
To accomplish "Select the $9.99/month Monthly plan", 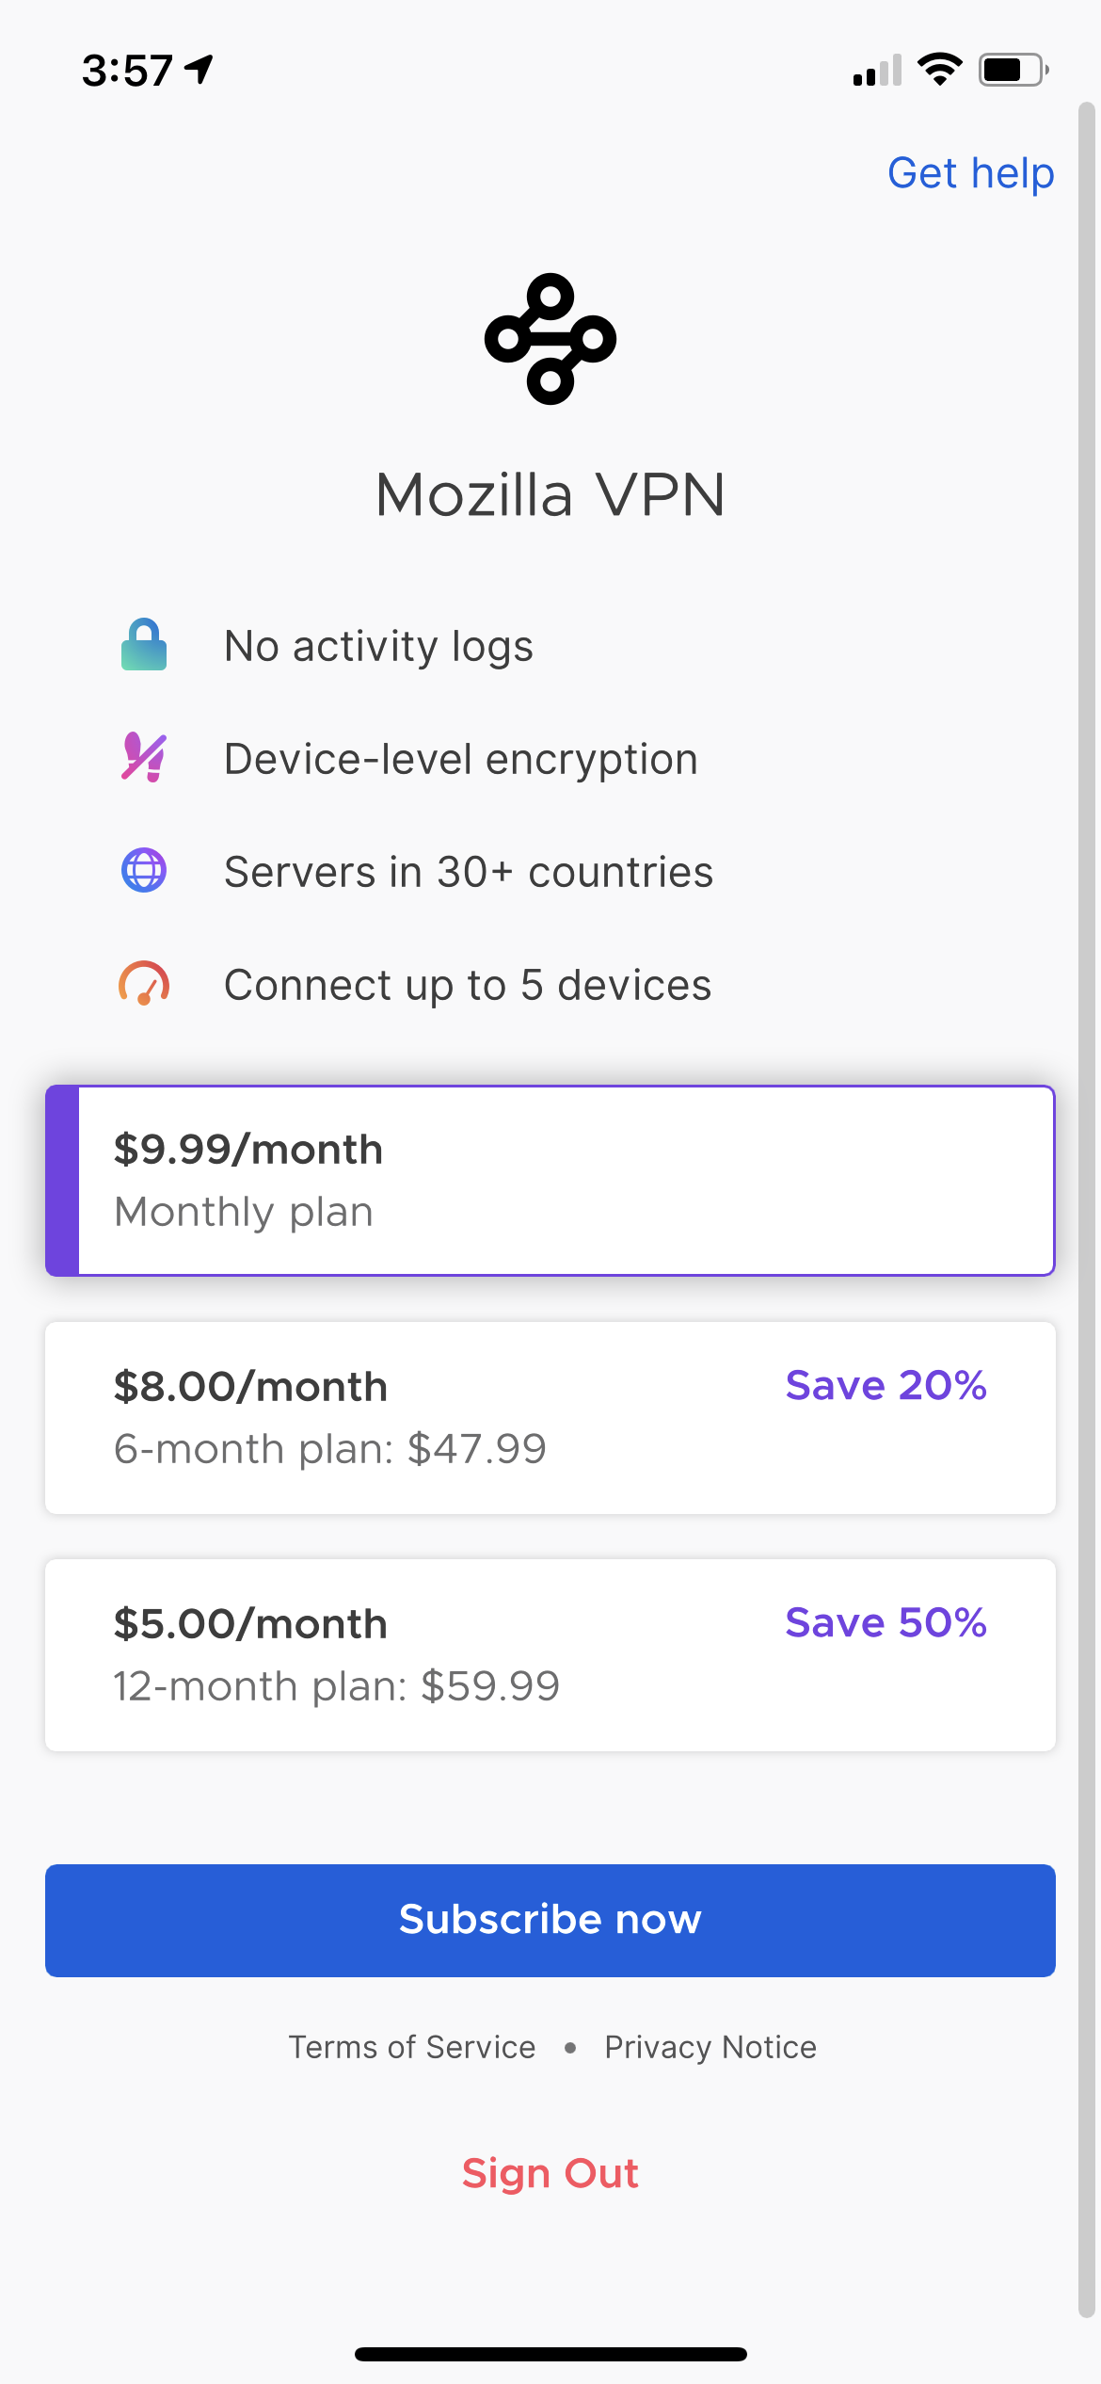I will tap(550, 1181).
